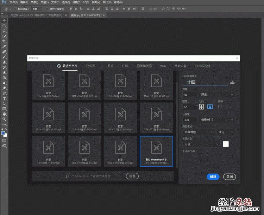Click the 关闭 button in the dialog
Screen dimensions: 264x215
[x=230, y=177]
